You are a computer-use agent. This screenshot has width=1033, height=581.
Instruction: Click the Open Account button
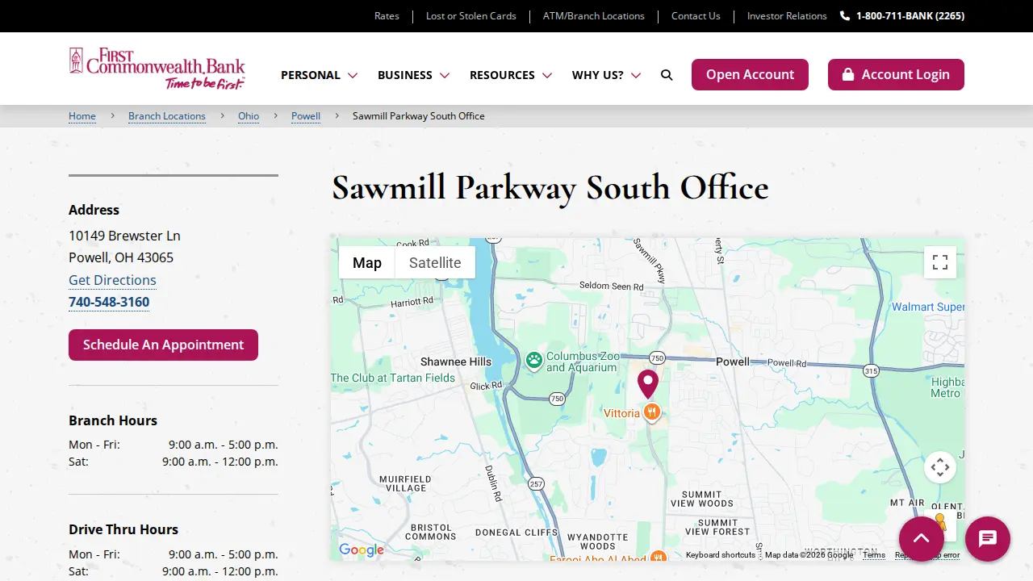(x=750, y=74)
